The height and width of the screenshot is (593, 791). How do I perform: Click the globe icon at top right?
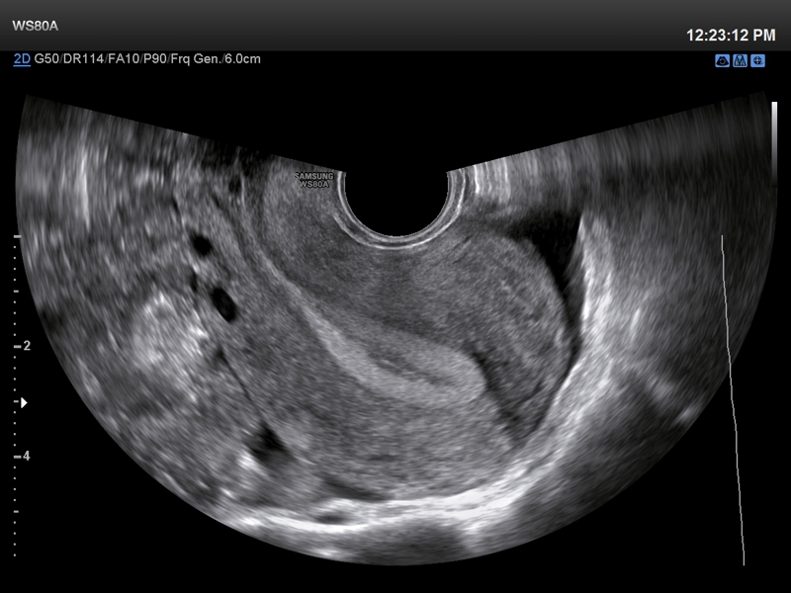click(x=757, y=61)
